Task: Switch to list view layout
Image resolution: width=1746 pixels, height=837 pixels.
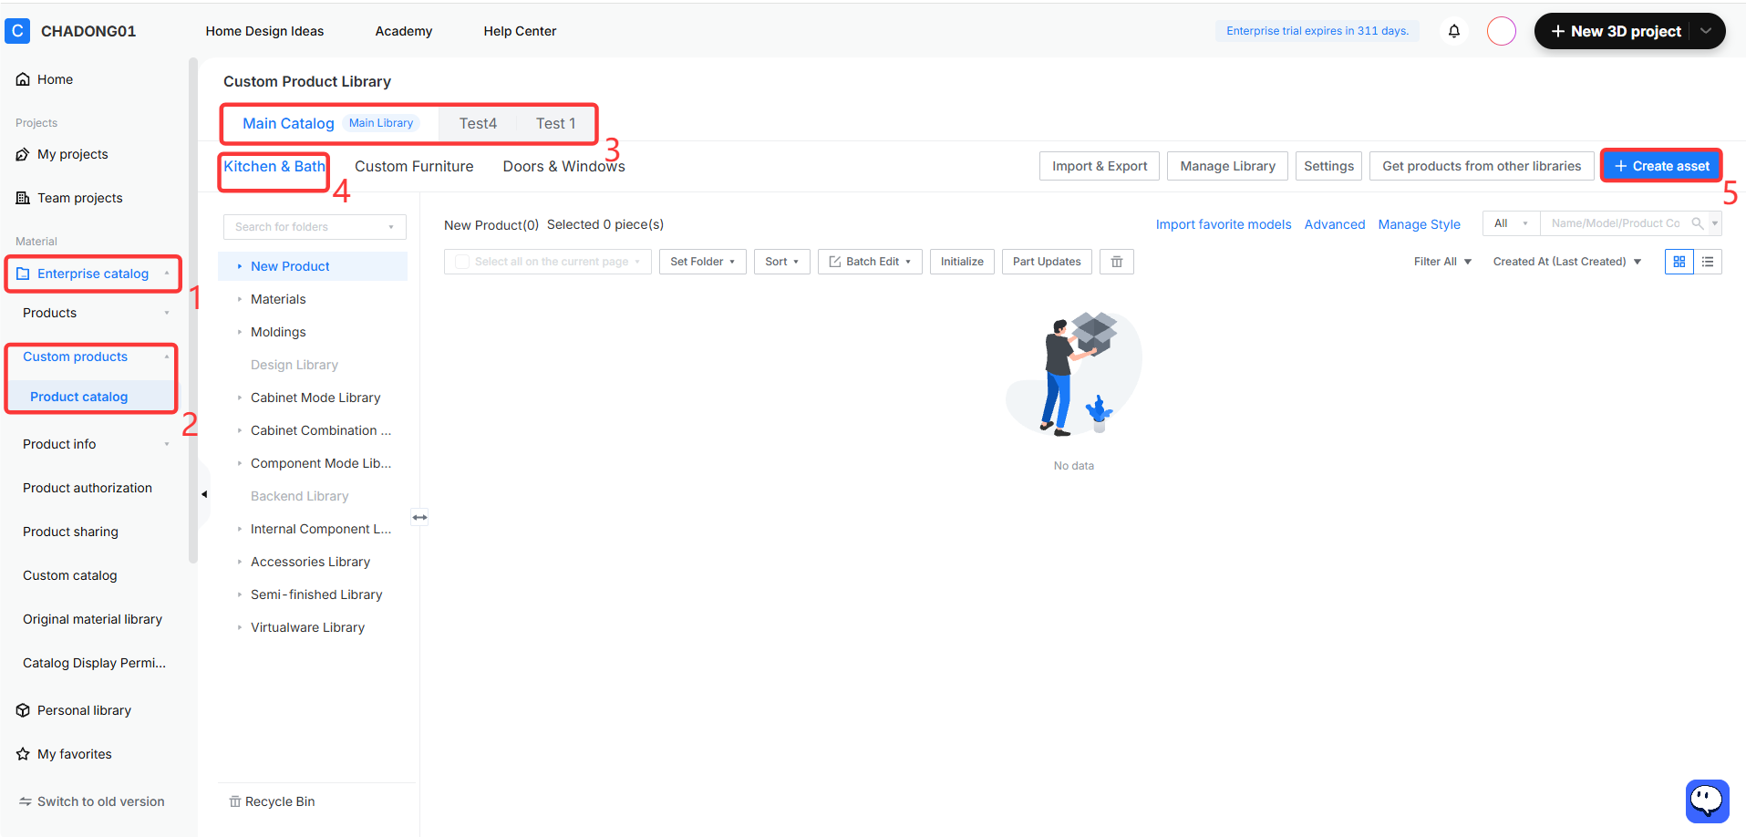Action: coord(1708,262)
